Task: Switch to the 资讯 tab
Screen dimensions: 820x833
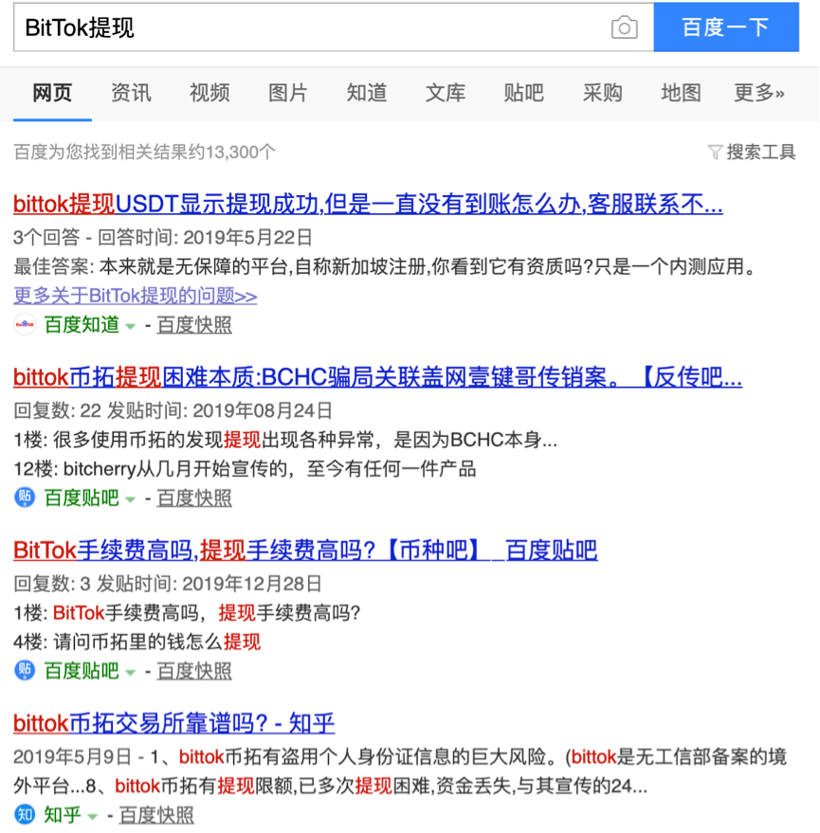Action: 131,94
